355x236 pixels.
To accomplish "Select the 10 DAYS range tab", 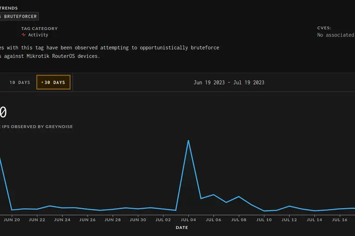I will click(20, 83).
